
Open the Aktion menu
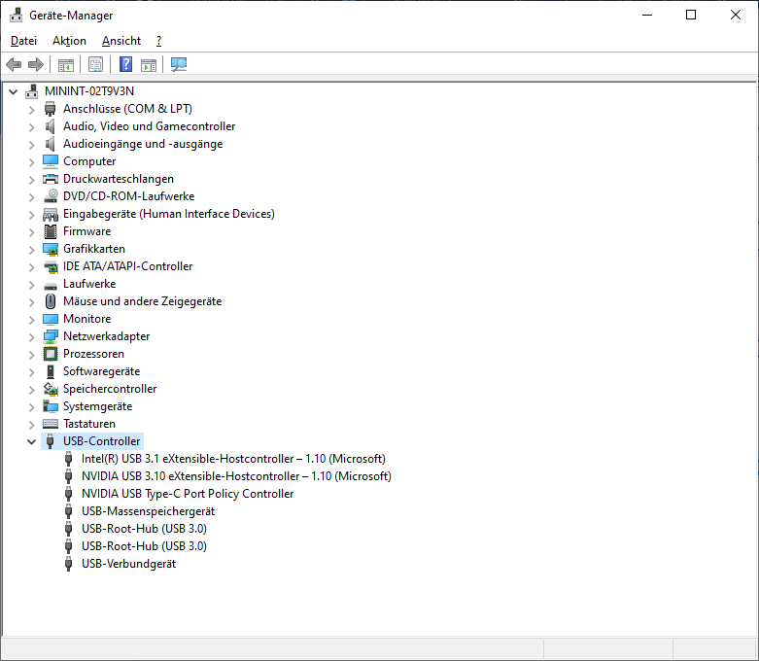tap(69, 41)
